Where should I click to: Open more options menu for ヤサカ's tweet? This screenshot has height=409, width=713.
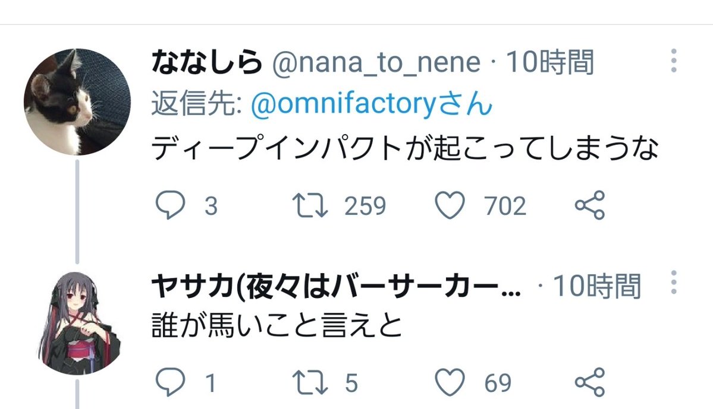[x=673, y=283]
